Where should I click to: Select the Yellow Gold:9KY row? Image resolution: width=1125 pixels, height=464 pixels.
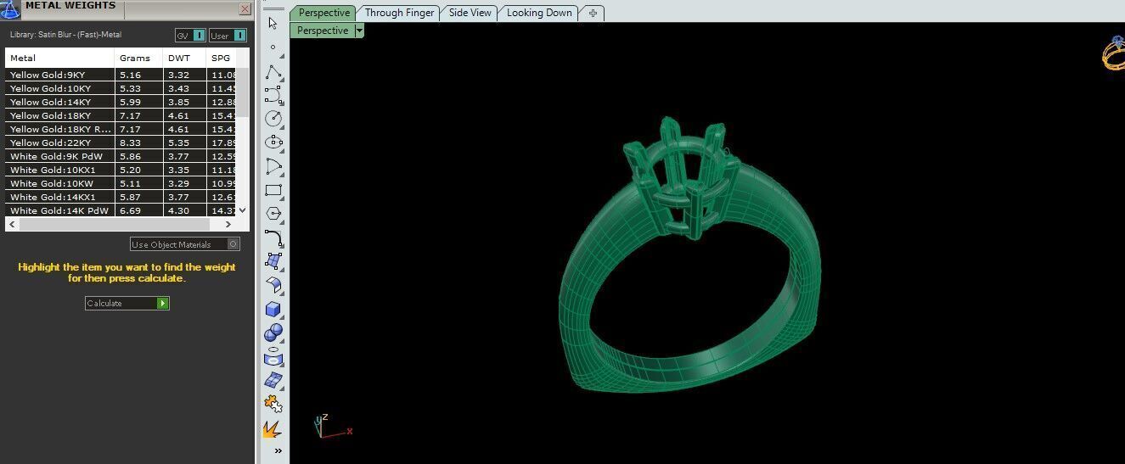[x=121, y=75]
